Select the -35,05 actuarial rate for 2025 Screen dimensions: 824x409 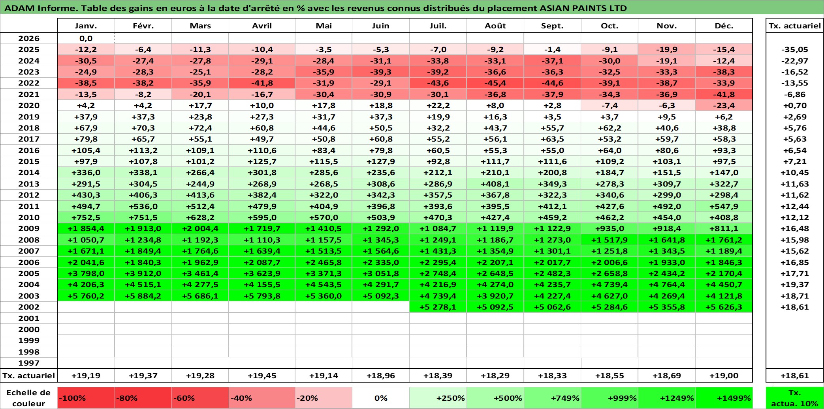[x=795, y=49]
